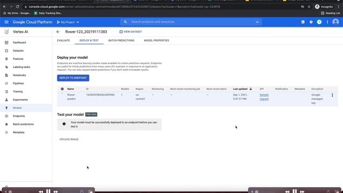Open the flower-predict row three-dot menu
The width and height of the screenshot is (343, 193).
[x=332, y=95]
